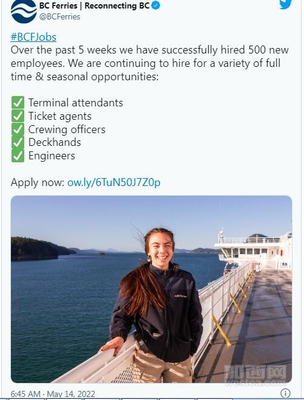The width and height of the screenshot is (304, 400).
Task: Open the #BCFJobs hashtag link
Action: pyautogui.click(x=33, y=37)
